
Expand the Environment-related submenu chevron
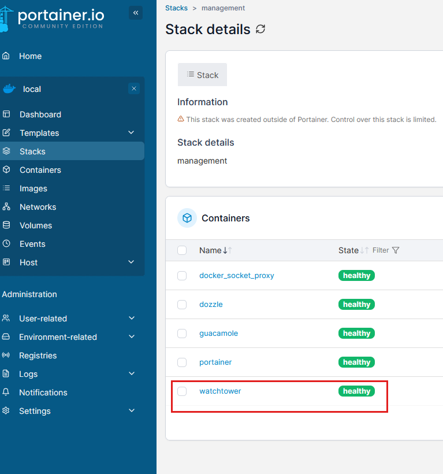tap(132, 336)
